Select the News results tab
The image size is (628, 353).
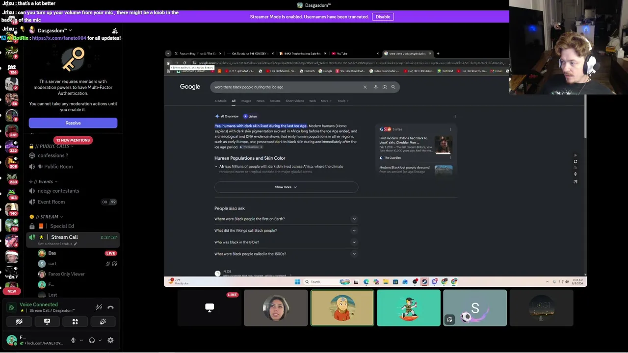tap(260, 101)
